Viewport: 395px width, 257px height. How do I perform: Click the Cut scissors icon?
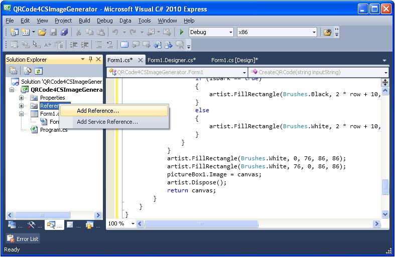78,32
